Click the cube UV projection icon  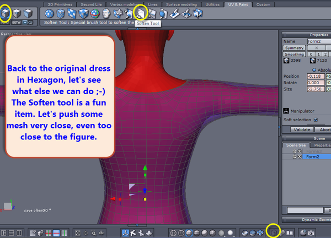(x=83, y=13)
